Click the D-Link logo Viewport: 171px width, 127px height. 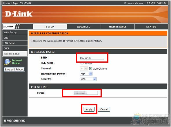19,14
